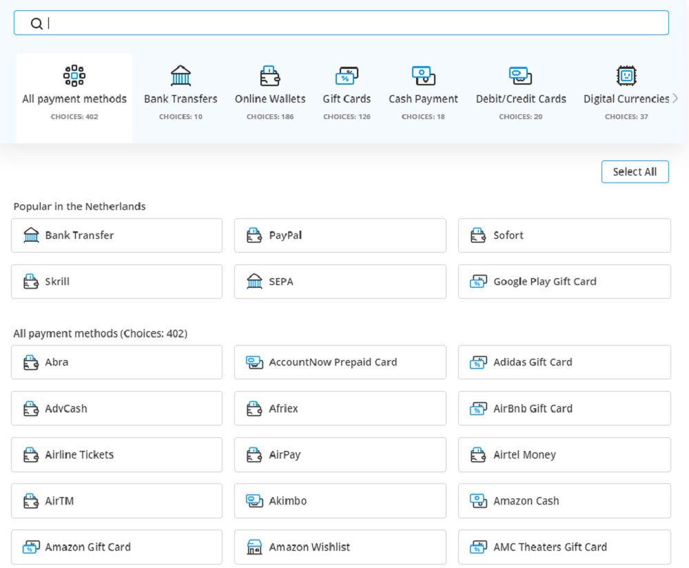Show more categories with right chevron
Screen dimensions: 689x568
[675, 98]
